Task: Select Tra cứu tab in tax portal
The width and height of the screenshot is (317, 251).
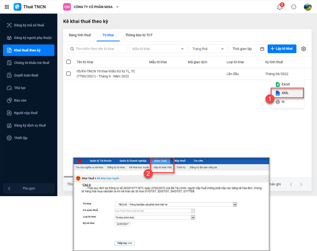Action: (x=198, y=161)
